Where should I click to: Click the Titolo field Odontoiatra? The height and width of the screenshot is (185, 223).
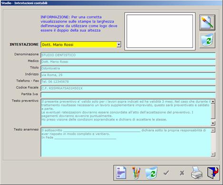point(128,68)
